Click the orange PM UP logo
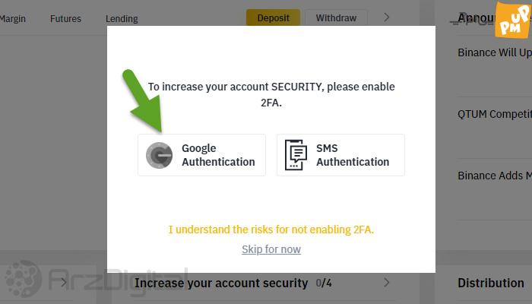The height and width of the screenshot is (304, 532). (513, 19)
